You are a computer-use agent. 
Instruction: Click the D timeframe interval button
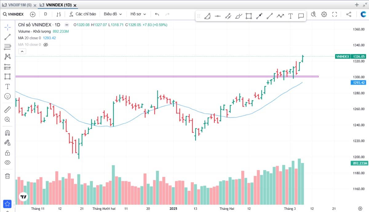click(x=46, y=14)
